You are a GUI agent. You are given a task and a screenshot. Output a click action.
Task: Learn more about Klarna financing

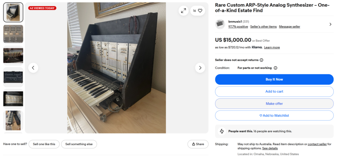pos(272,47)
